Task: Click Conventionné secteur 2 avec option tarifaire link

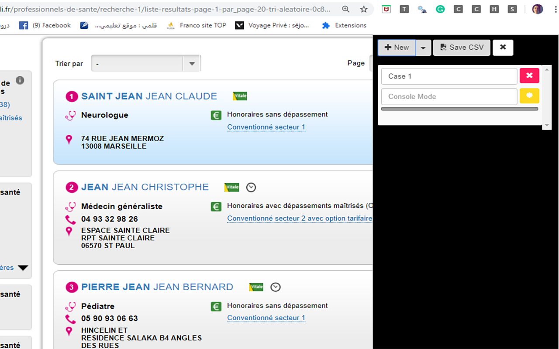Action: click(300, 219)
